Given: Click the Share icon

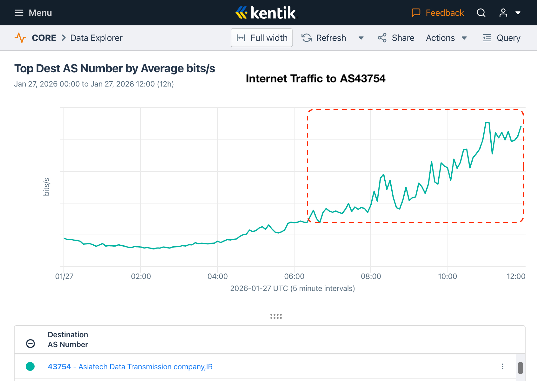Looking at the screenshot, I should coord(382,38).
